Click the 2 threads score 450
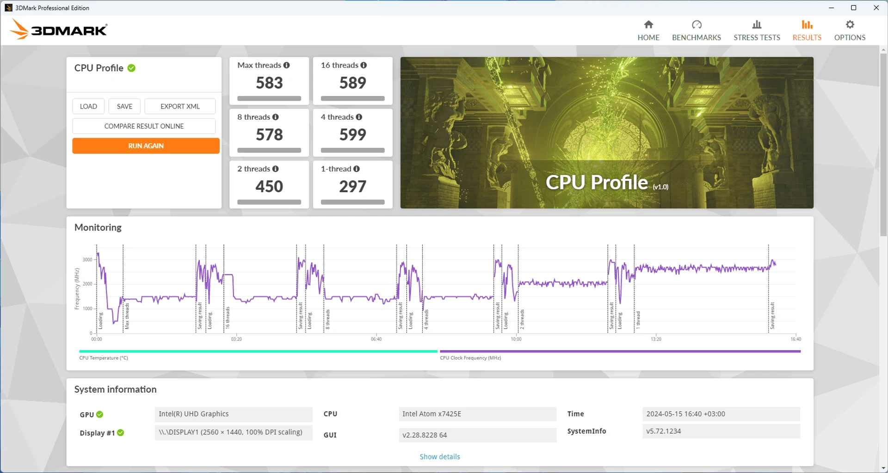Screen dimensions: 888x473 click(269, 187)
